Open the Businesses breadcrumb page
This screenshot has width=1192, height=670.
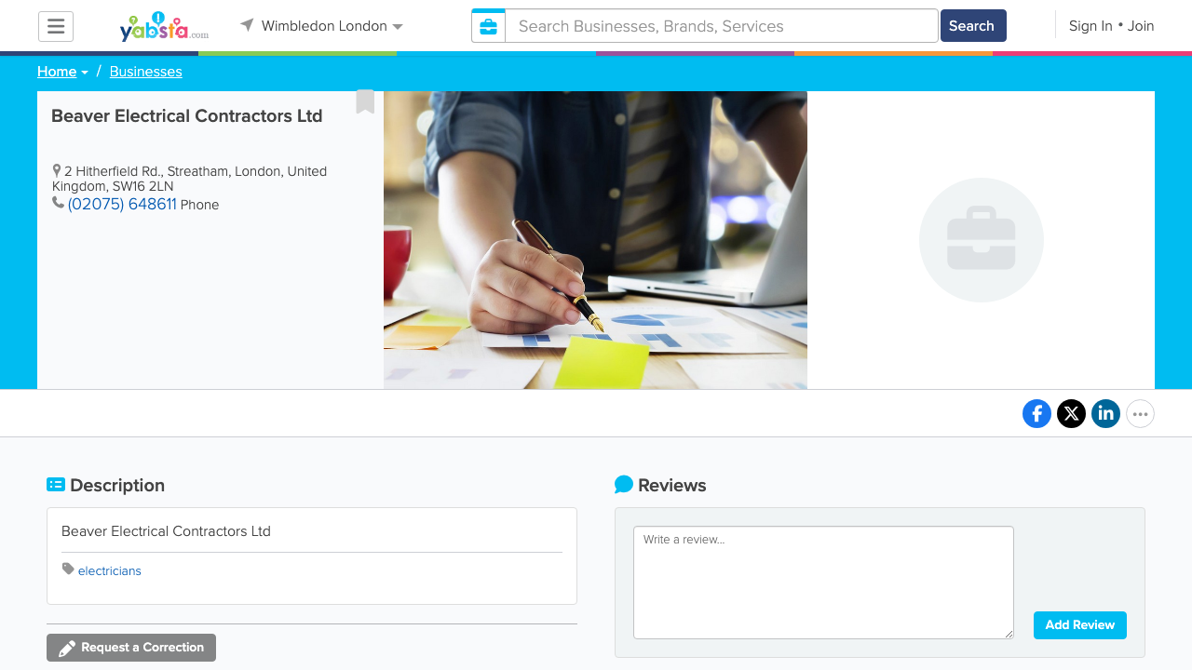coord(145,72)
